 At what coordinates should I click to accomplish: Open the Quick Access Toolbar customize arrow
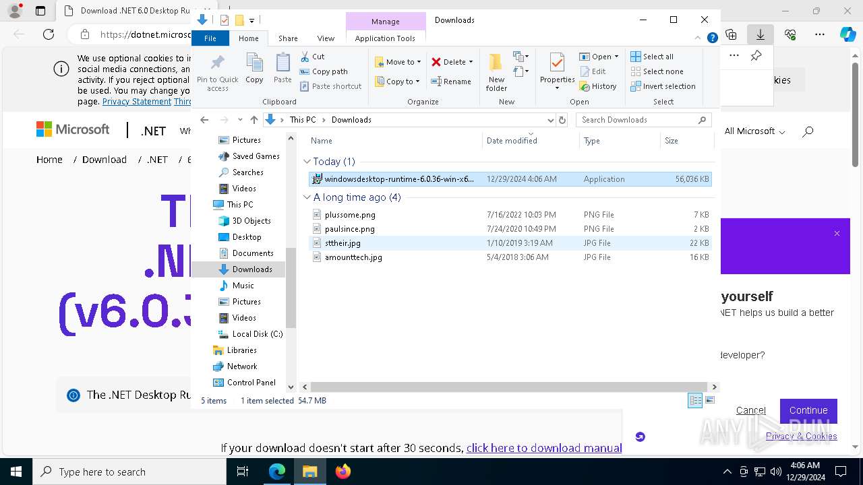pos(251,20)
